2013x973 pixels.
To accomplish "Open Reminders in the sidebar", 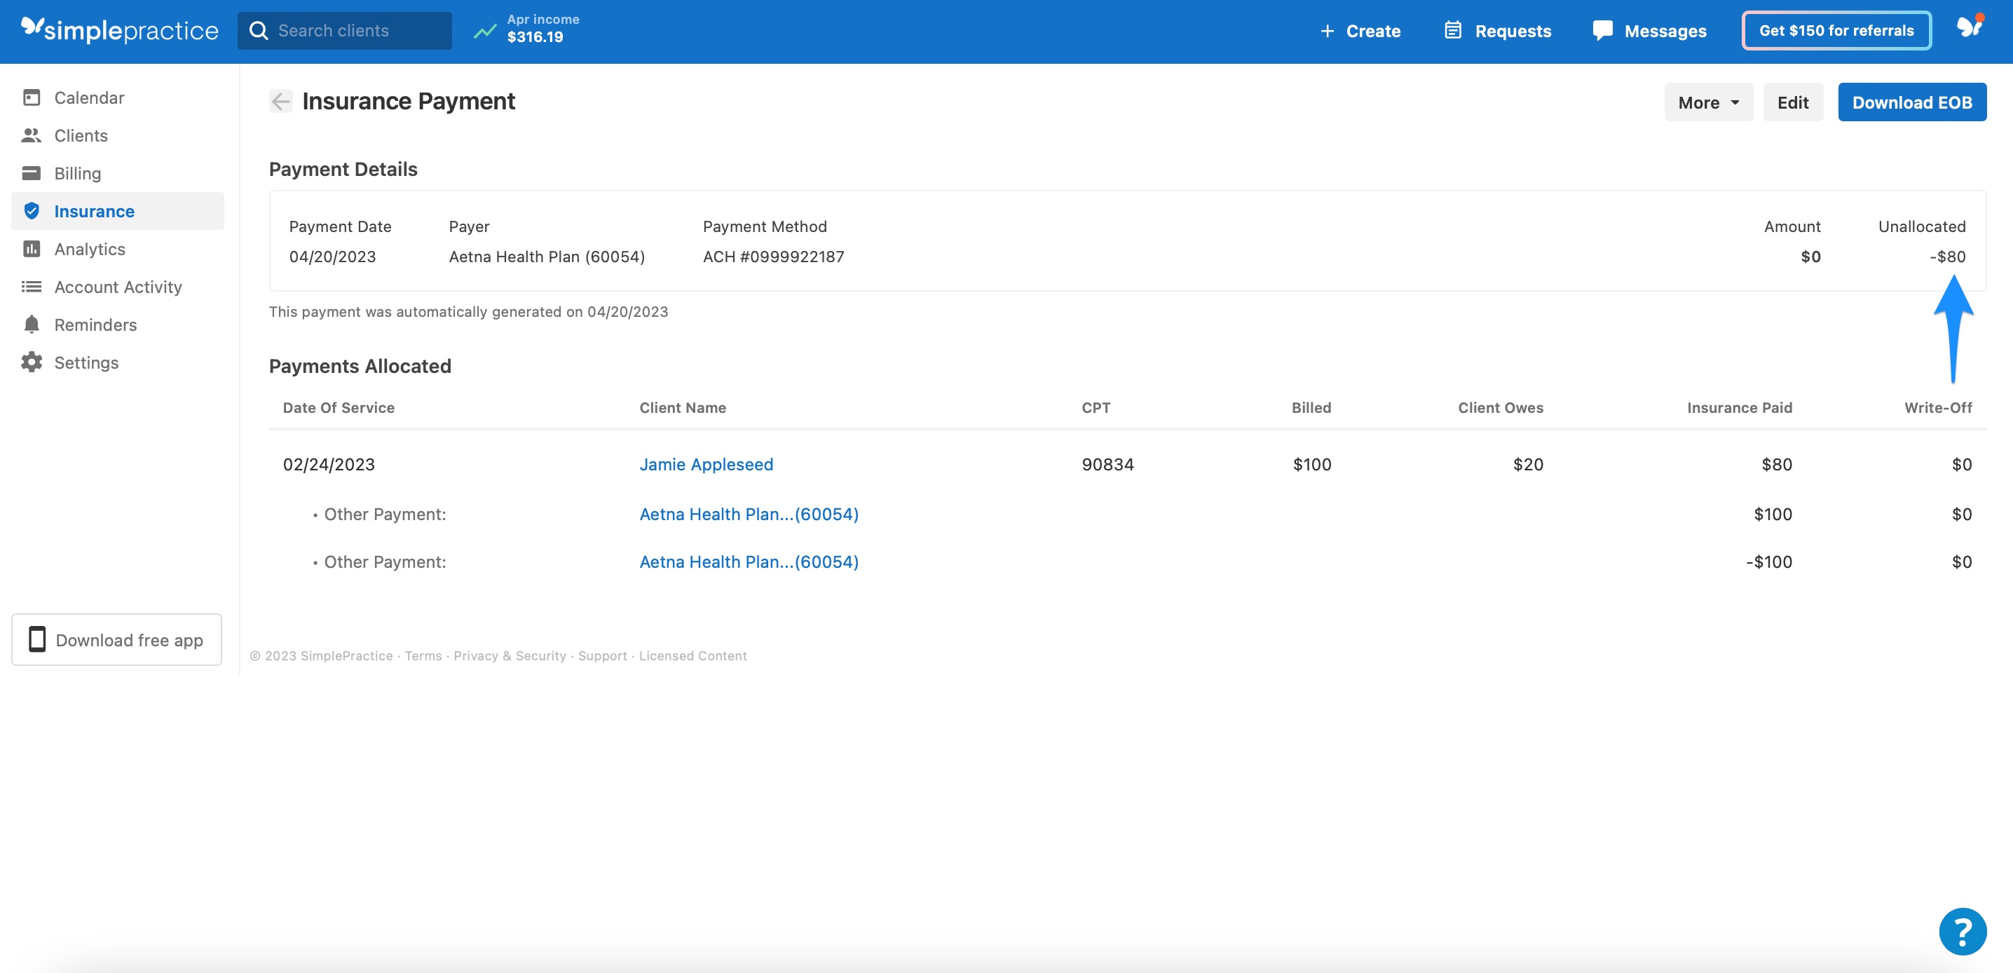I will (117, 325).
